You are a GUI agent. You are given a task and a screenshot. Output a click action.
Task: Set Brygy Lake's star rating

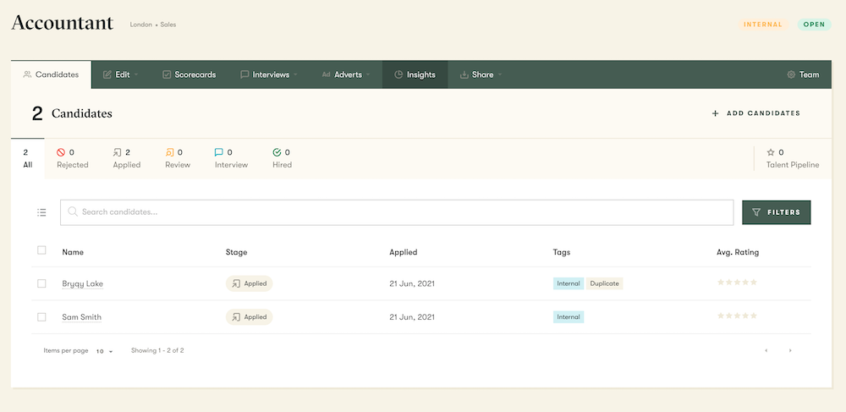tap(737, 283)
